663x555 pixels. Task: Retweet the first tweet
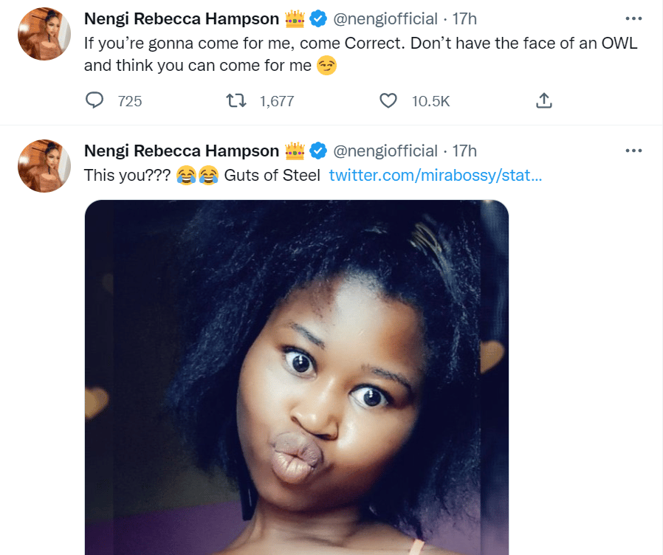(236, 101)
